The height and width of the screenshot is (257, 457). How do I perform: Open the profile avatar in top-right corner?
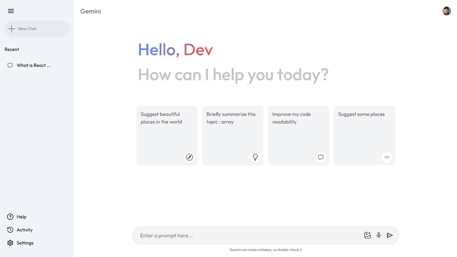click(446, 11)
